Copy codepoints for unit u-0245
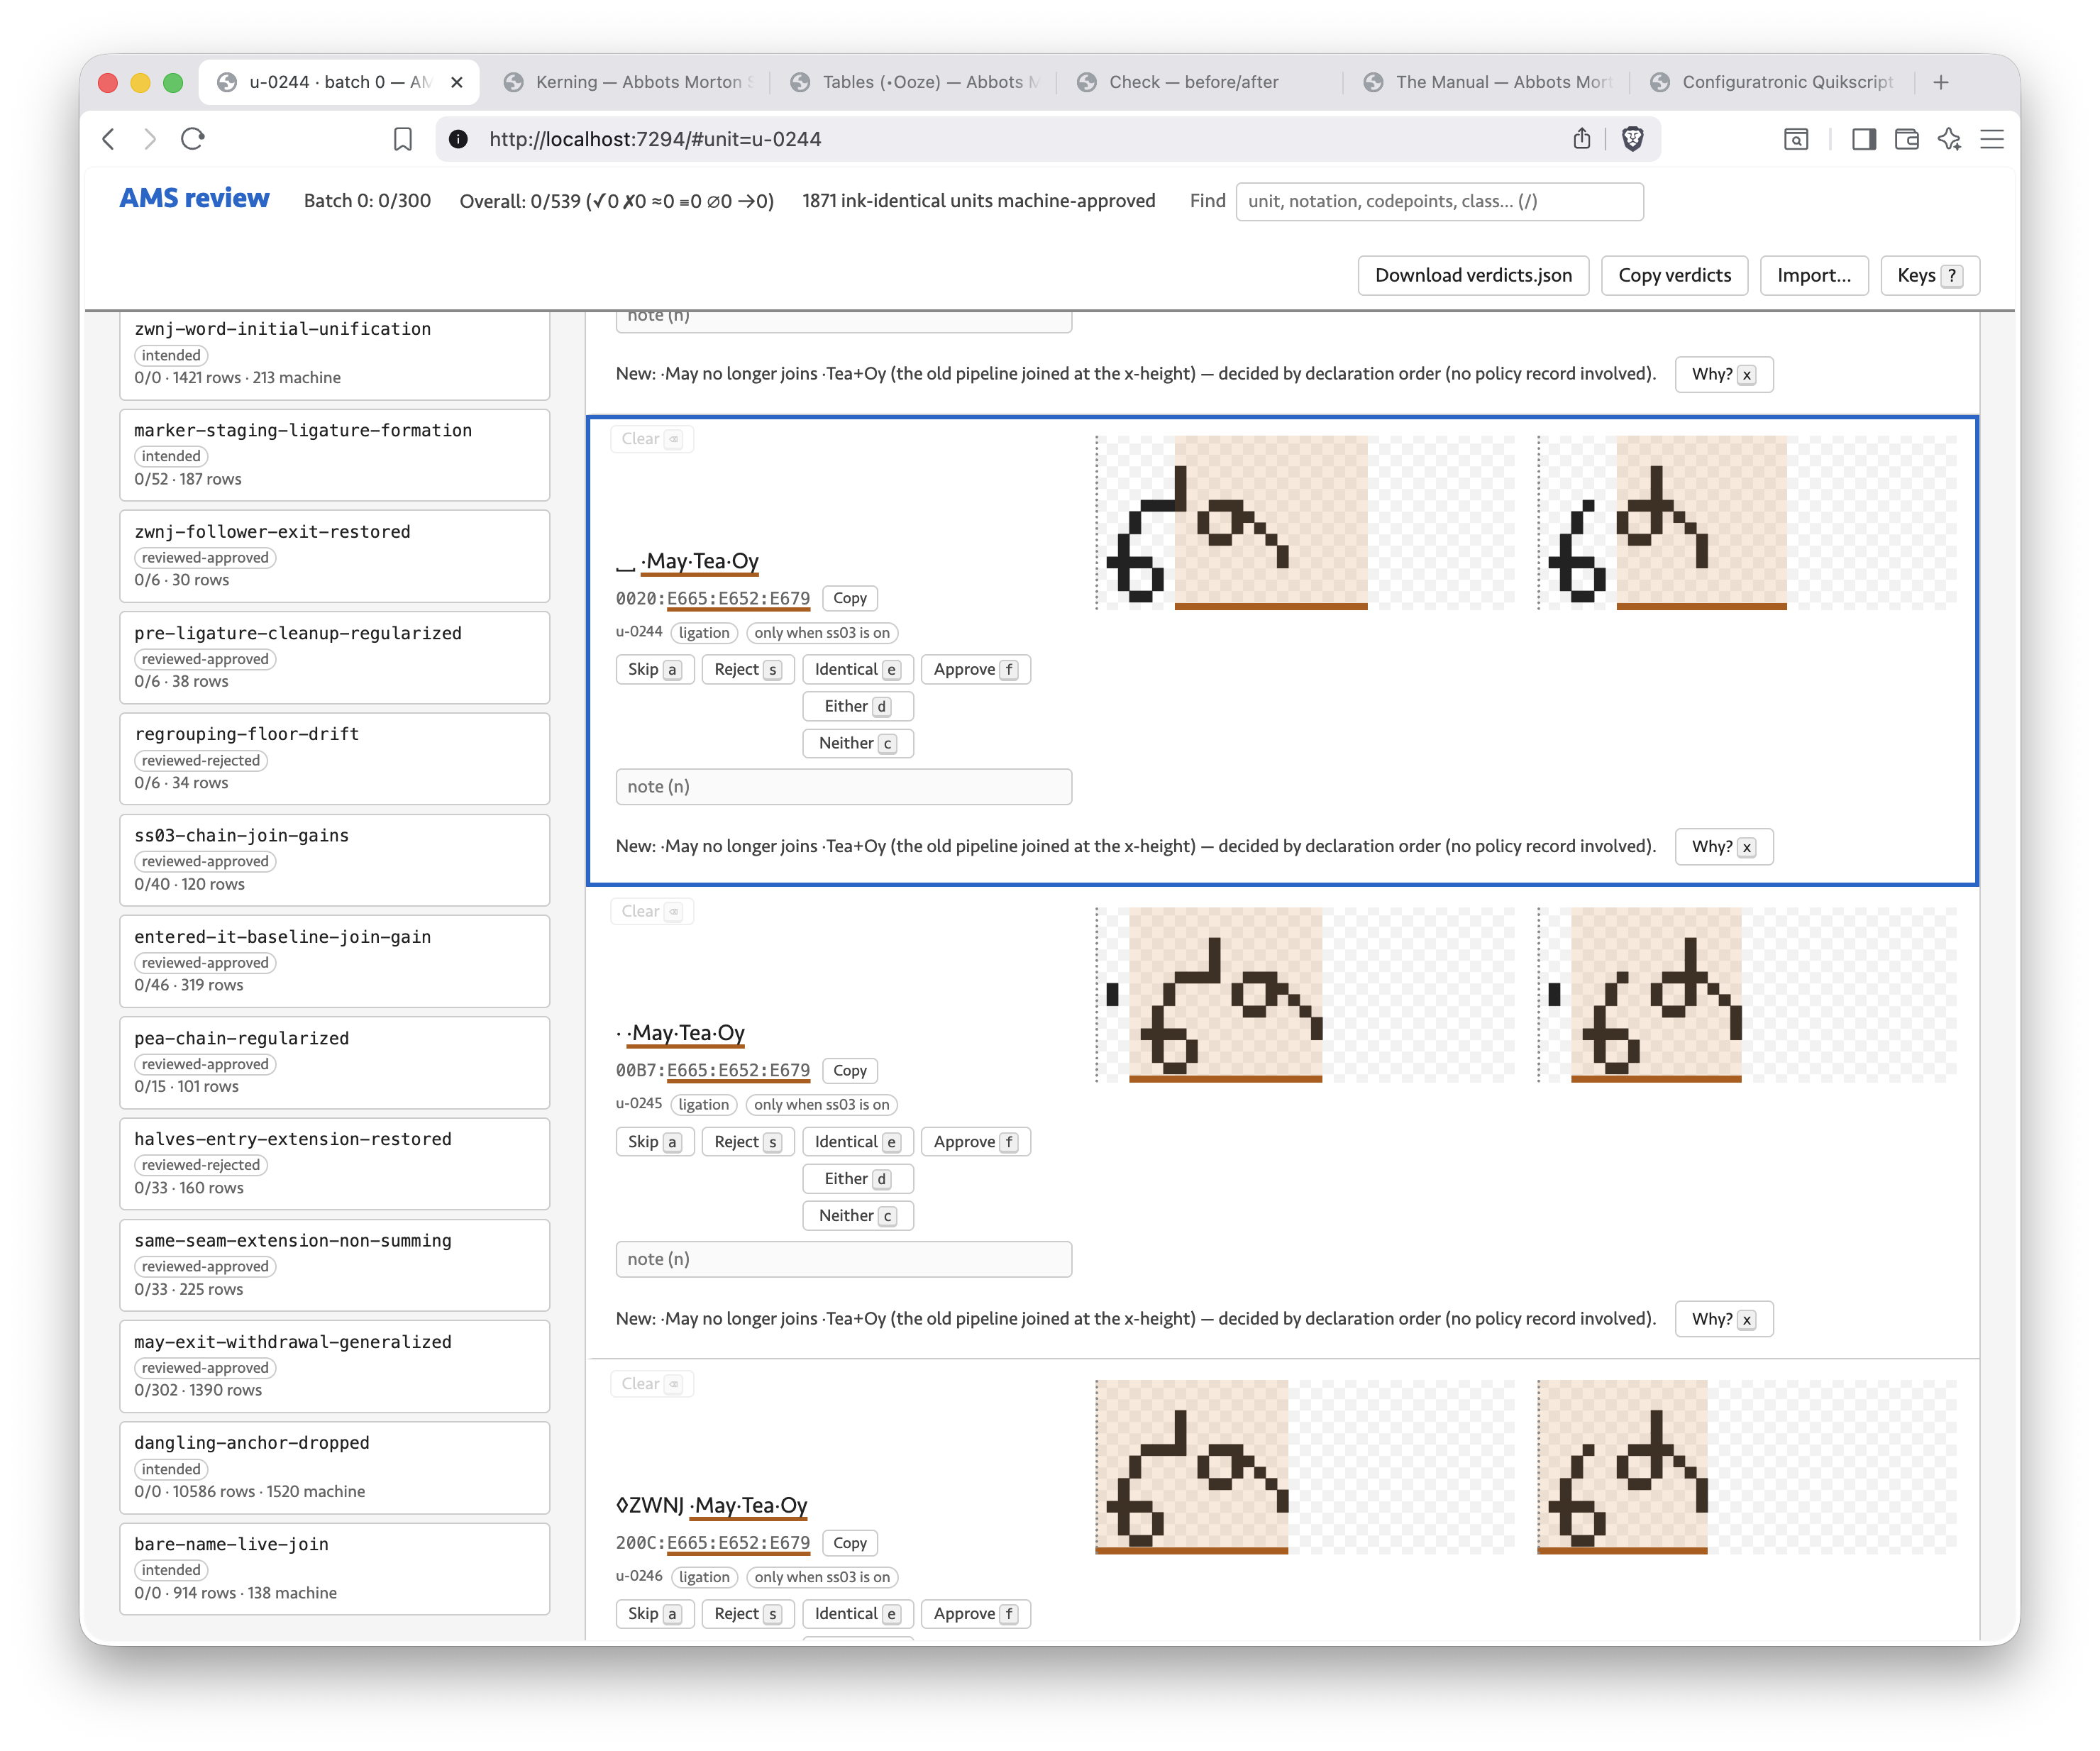Image resolution: width=2100 pixels, height=1751 pixels. coord(849,1071)
